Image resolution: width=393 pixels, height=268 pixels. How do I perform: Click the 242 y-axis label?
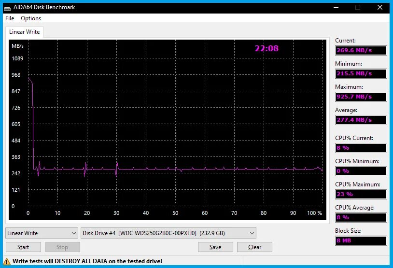click(x=16, y=173)
